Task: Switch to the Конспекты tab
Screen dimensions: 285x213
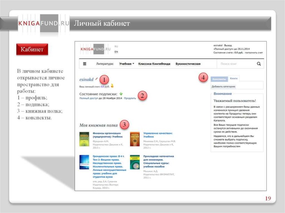Action: pos(219,79)
